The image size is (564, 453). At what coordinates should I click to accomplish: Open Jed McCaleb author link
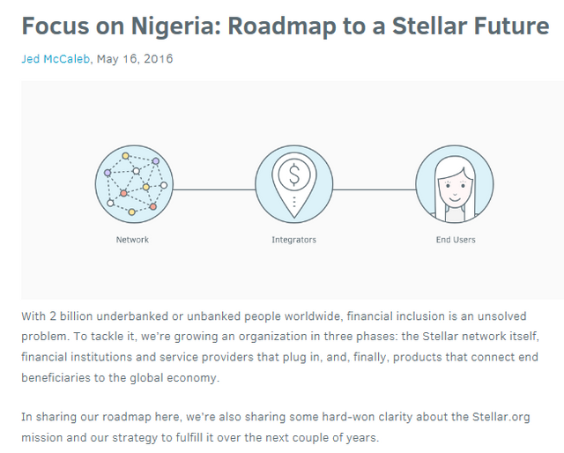(56, 59)
